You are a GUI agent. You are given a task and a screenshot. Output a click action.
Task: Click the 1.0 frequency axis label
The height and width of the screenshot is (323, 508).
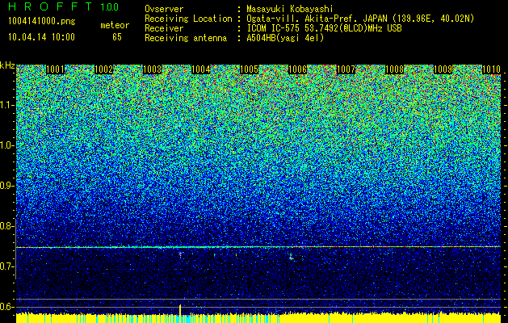[x=7, y=146]
